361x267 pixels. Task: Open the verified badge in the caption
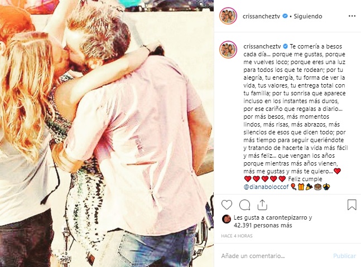tap(286, 46)
